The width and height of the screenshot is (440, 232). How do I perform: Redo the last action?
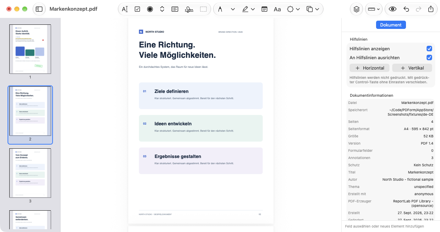418,9
